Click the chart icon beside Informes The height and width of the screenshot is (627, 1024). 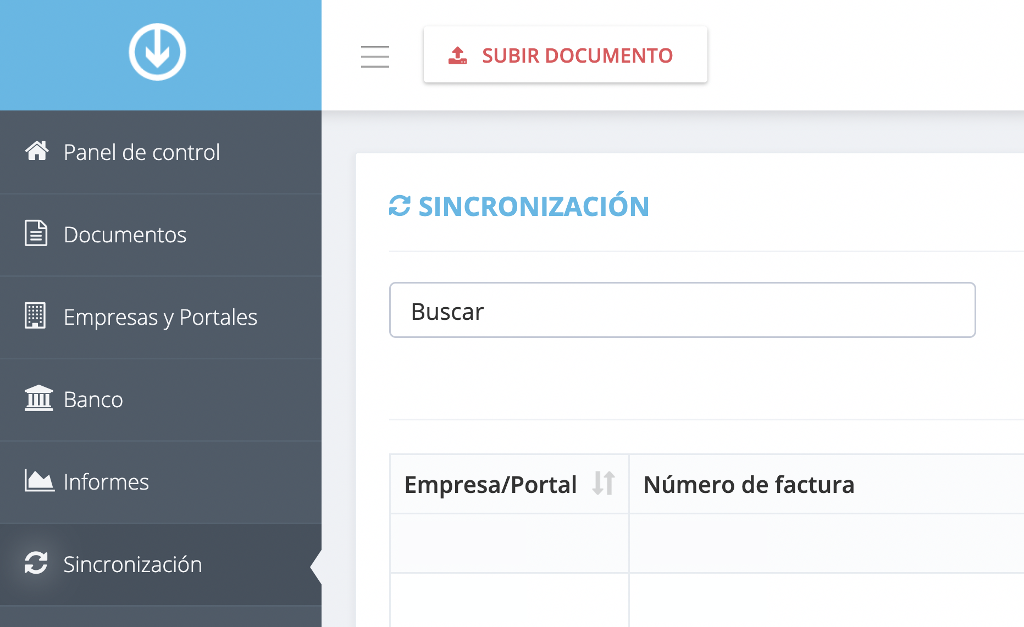pyautogui.click(x=39, y=480)
